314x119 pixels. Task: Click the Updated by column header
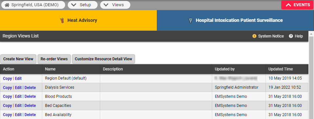click(x=239, y=69)
